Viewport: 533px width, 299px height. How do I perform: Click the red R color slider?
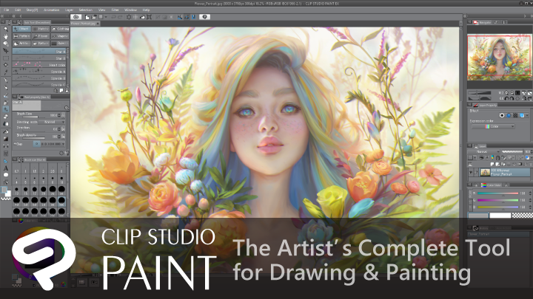(497, 193)
